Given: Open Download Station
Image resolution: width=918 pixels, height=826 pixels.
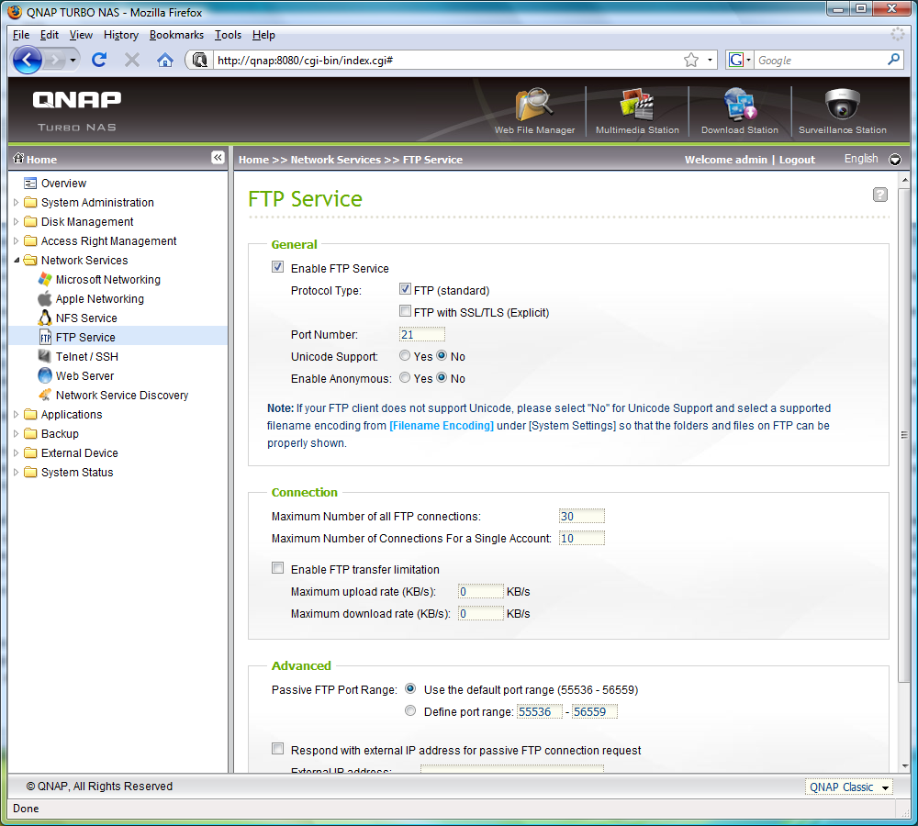Looking at the screenshot, I should [x=739, y=111].
